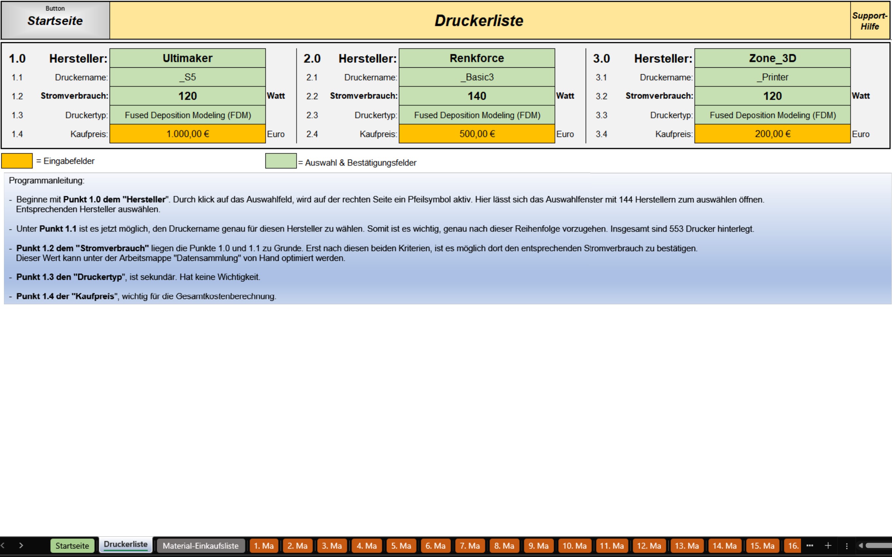Screen dimensions: 892x557
Task: Click the Druckerliste title banner
Action: (x=480, y=20)
